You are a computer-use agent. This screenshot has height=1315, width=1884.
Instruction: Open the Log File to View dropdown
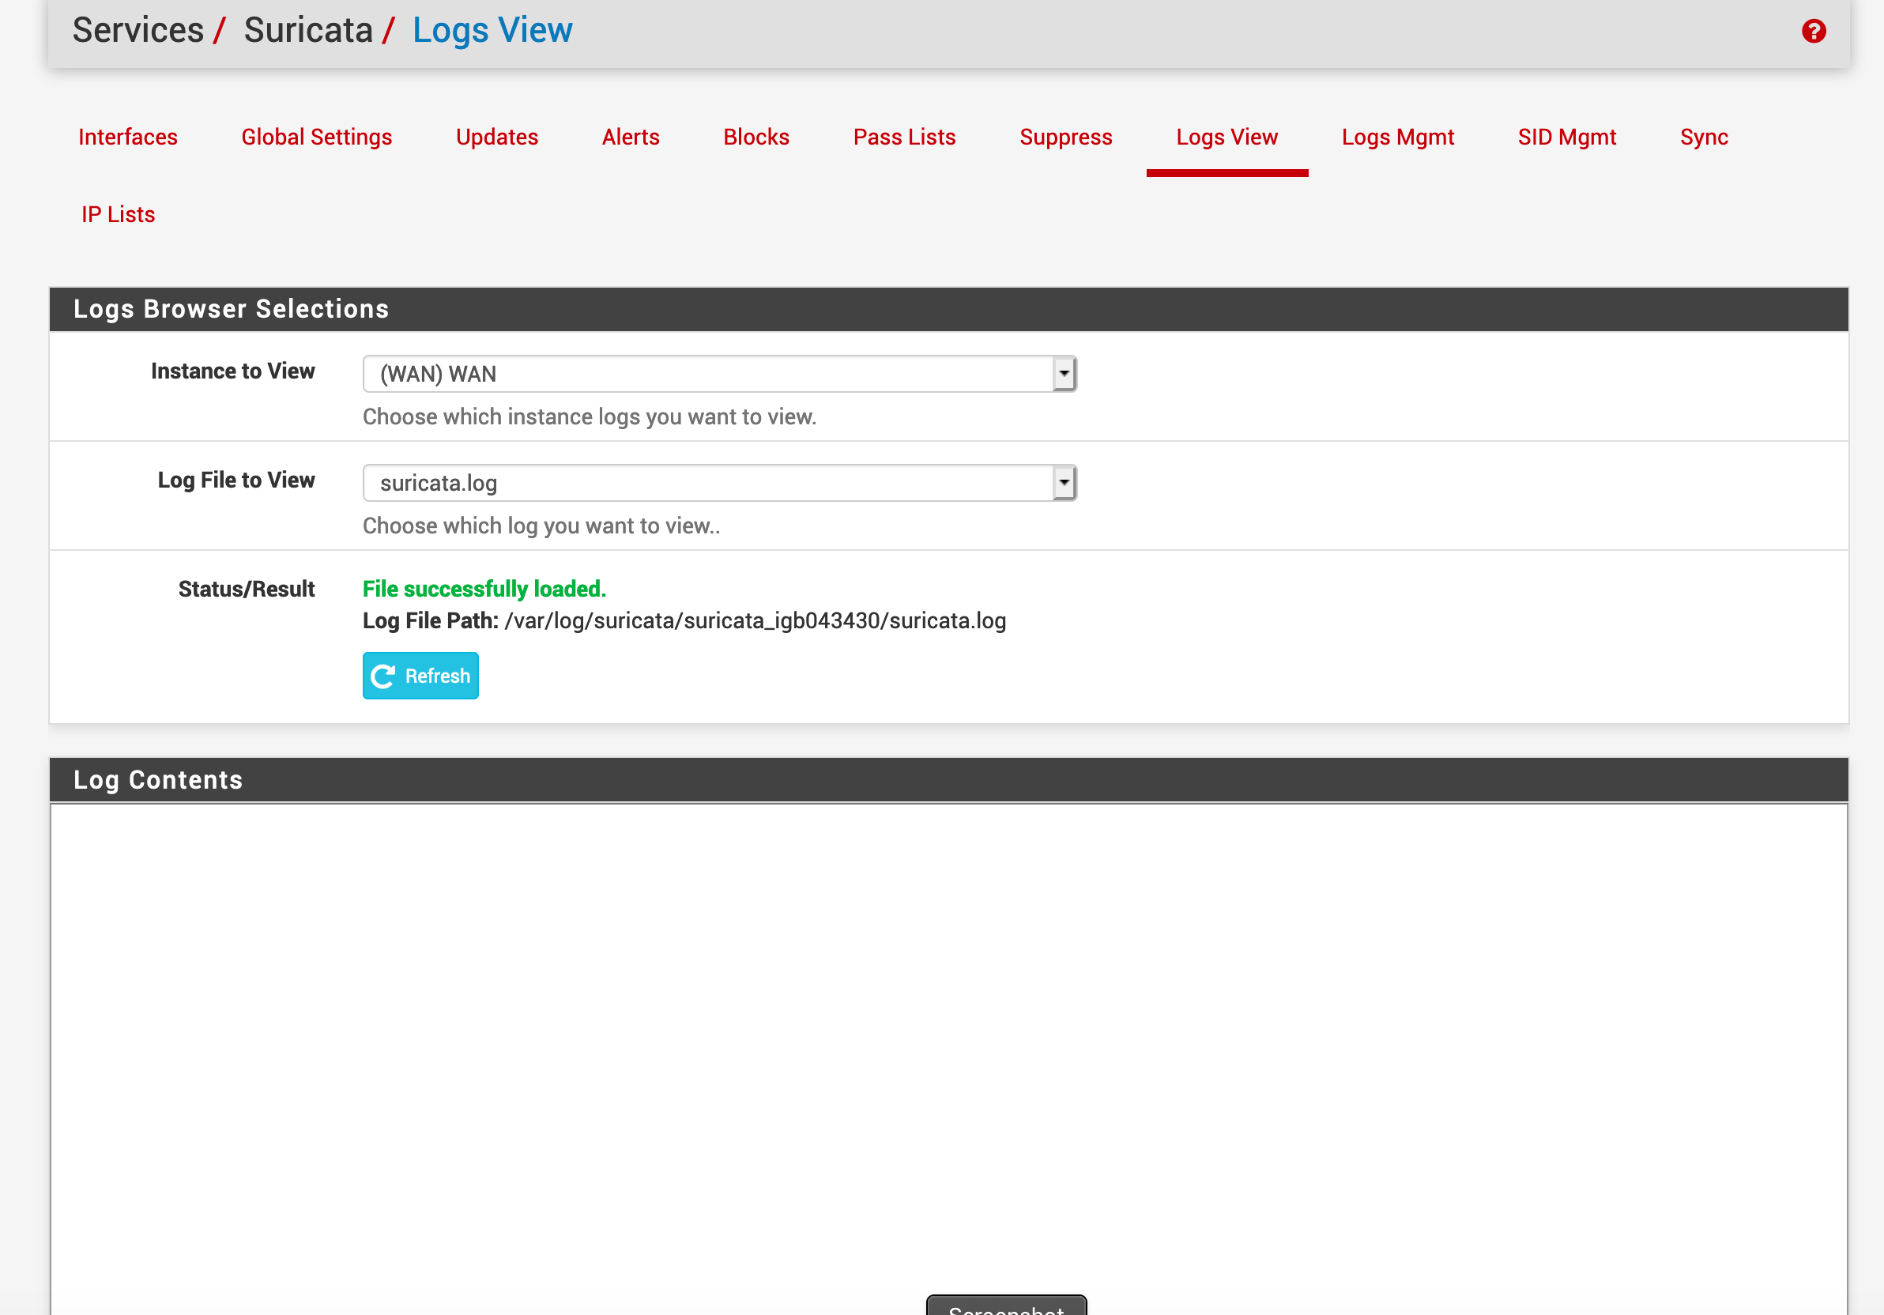(x=720, y=483)
